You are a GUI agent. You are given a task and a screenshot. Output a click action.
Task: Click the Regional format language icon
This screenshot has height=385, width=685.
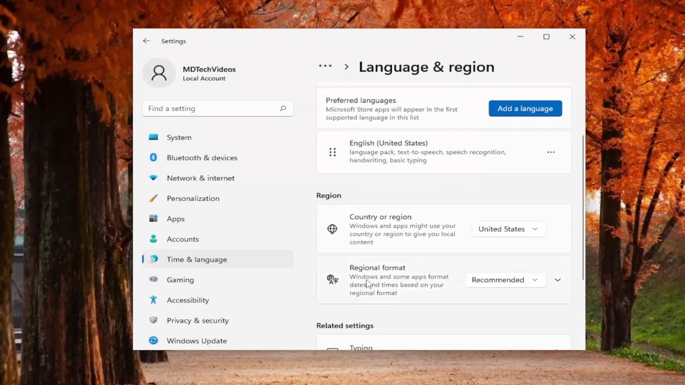pyautogui.click(x=332, y=280)
